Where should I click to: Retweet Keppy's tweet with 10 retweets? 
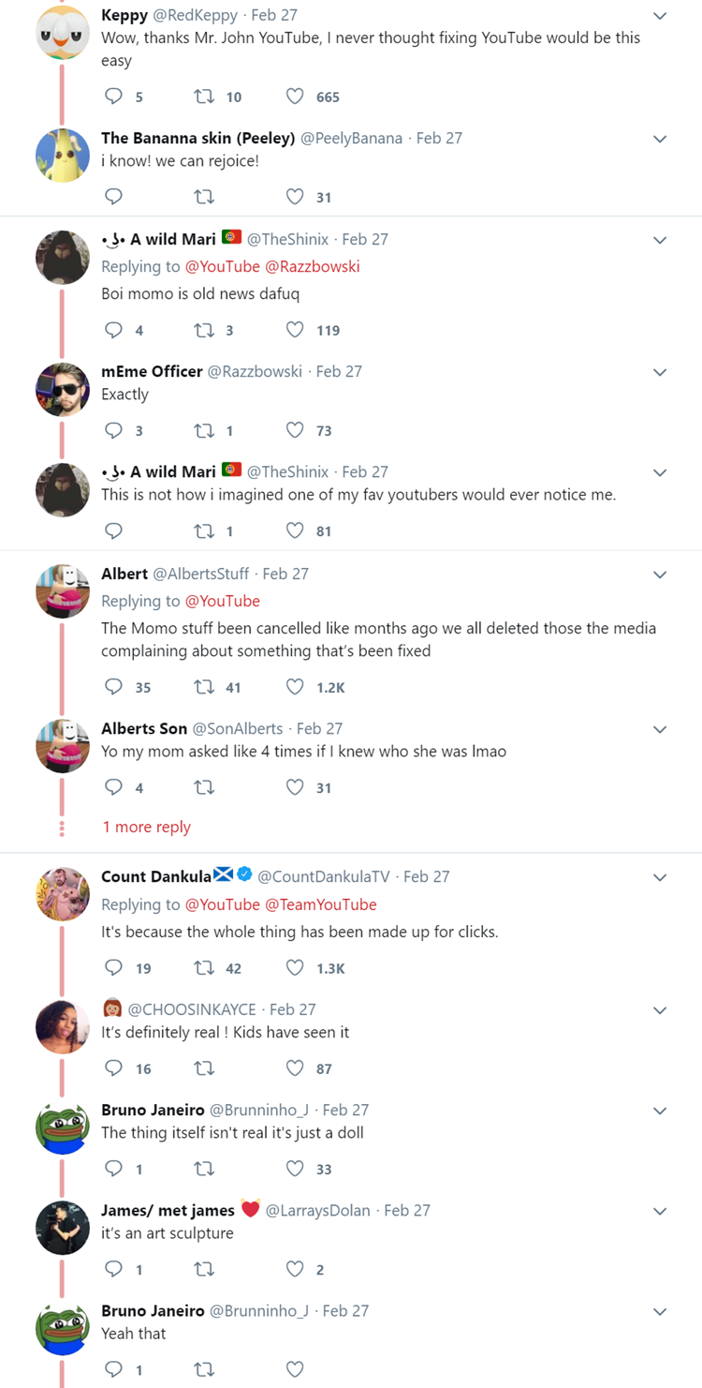click(x=203, y=97)
